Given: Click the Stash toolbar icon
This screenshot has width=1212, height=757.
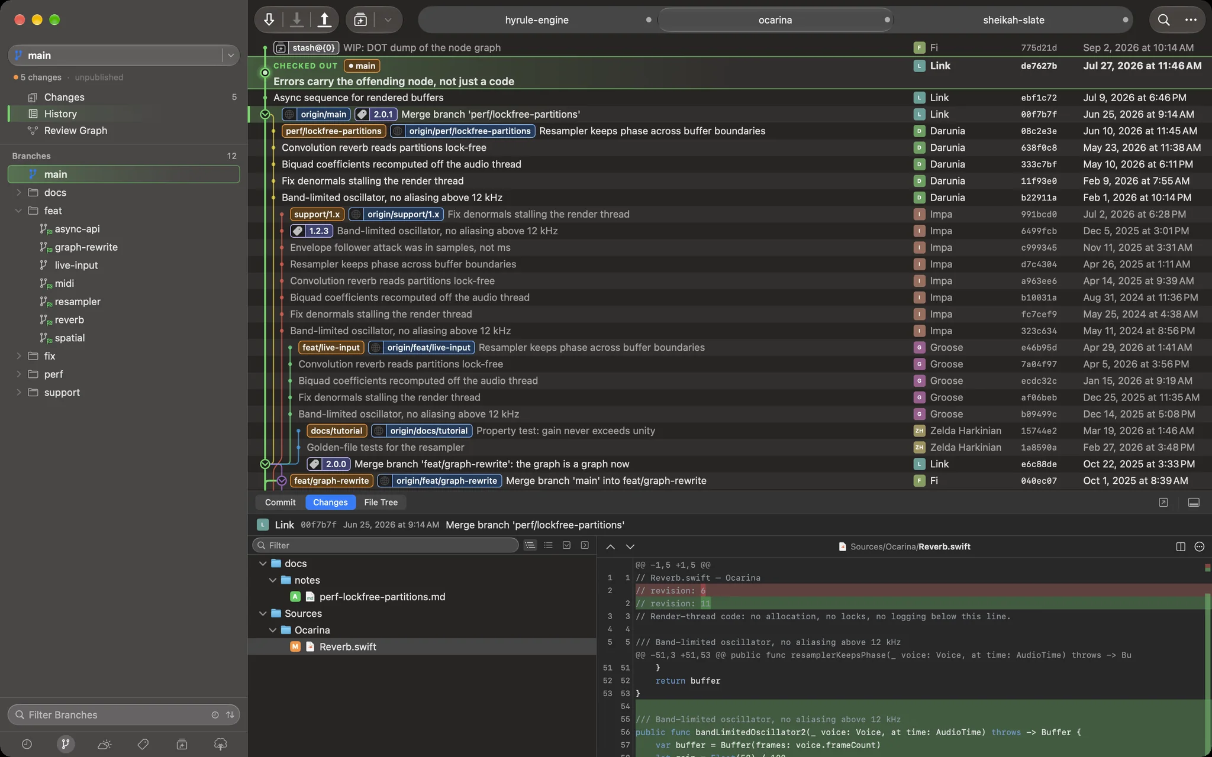Looking at the screenshot, I should [360, 20].
